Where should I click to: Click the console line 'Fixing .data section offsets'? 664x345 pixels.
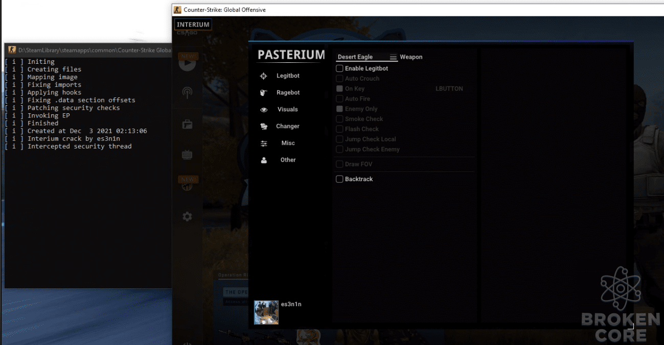(x=81, y=101)
